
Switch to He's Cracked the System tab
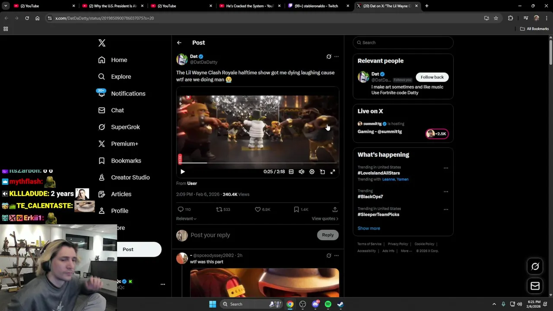[250, 6]
